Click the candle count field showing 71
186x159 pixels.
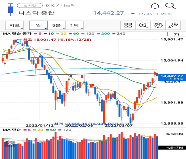(177, 34)
